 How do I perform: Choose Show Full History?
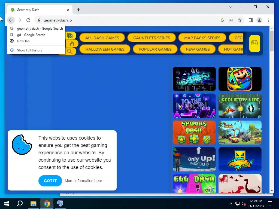point(36,50)
